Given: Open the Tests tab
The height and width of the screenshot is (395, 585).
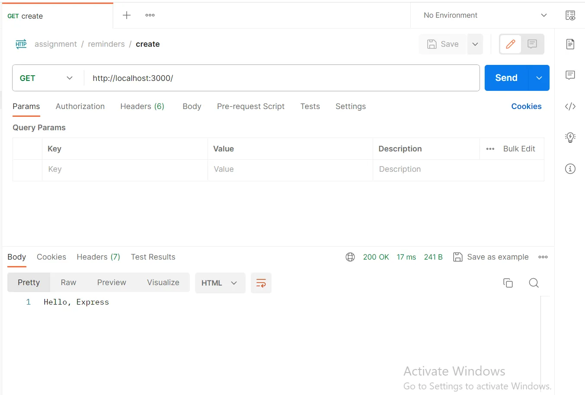Looking at the screenshot, I should [310, 106].
